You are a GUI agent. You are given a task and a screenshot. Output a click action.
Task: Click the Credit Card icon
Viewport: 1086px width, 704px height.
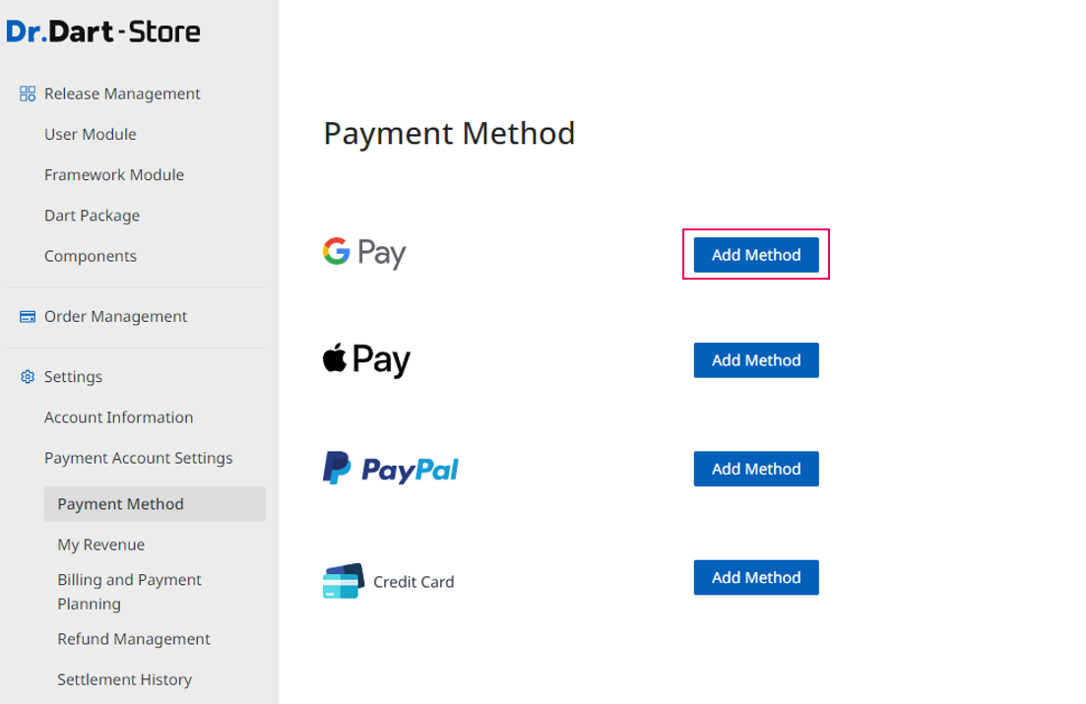click(343, 581)
